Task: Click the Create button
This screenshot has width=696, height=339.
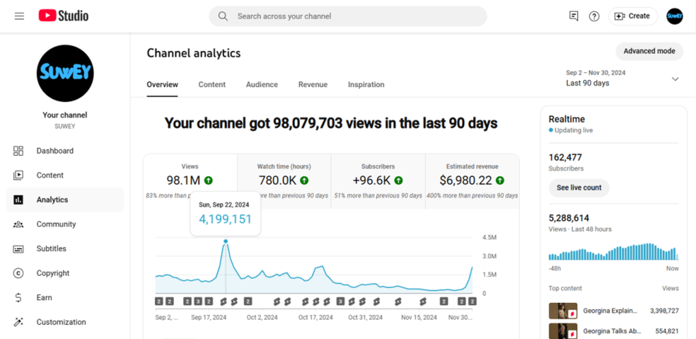Action: click(633, 16)
